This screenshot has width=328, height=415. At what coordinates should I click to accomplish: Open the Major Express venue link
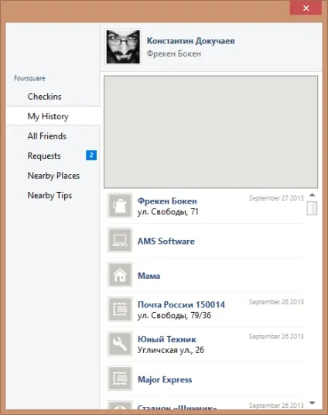pos(165,379)
